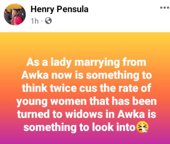Click the line "turned to widows in Awka is"
This screenshot has width=170, height=144.
point(87,114)
